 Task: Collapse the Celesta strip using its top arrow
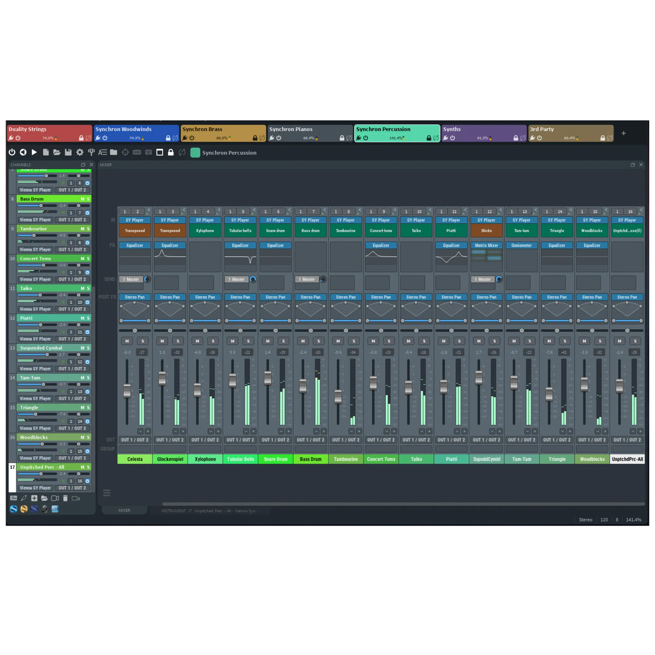click(148, 210)
